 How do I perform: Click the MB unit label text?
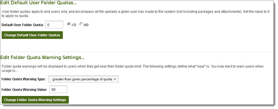click(x=86, y=25)
